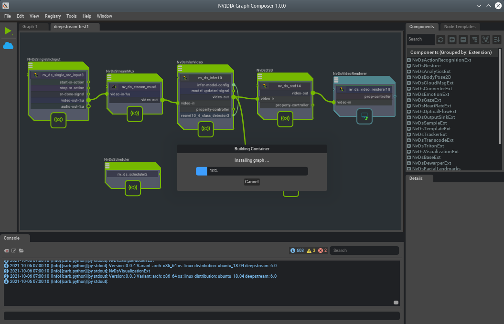Switch to the Node Templates tab
The height and width of the screenshot is (324, 504).
[x=459, y=27]
